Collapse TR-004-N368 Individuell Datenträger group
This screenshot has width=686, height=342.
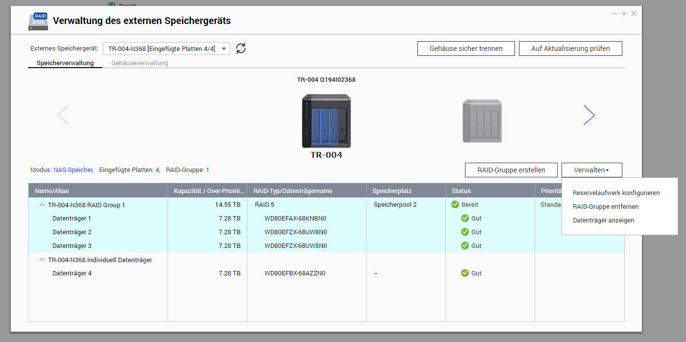click(42, 260)
